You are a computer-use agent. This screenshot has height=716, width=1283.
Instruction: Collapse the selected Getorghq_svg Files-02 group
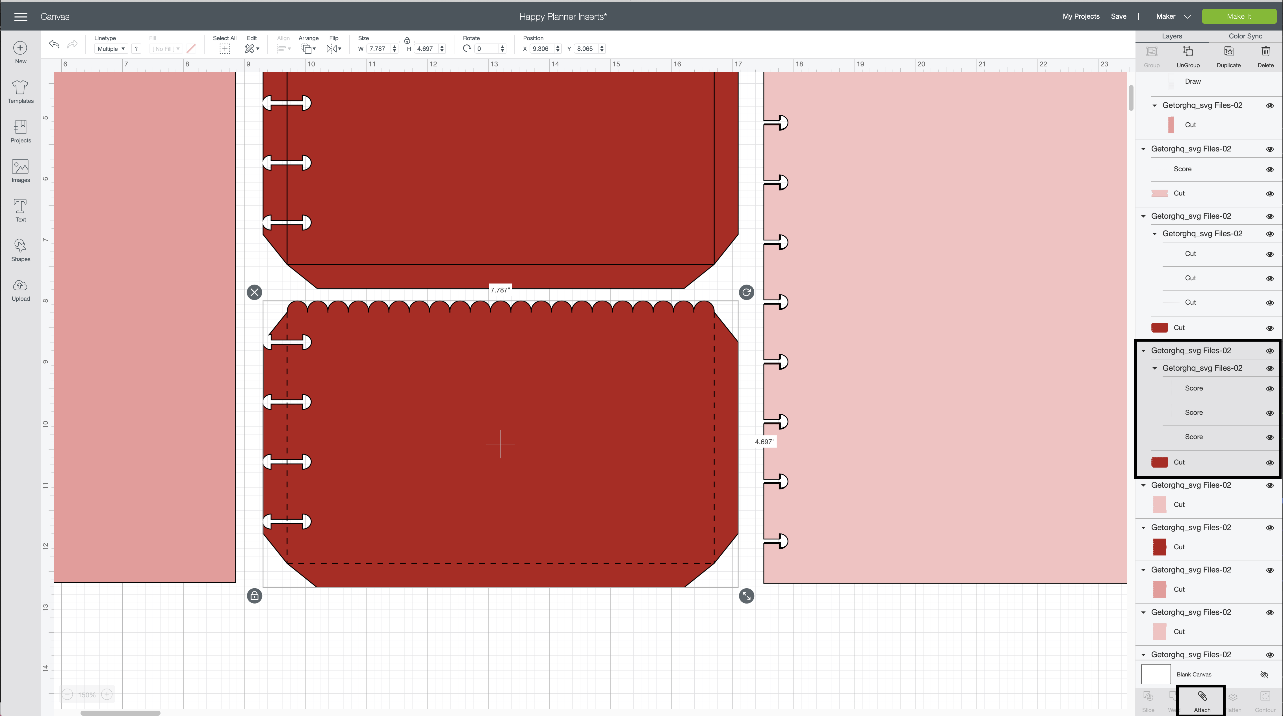coord(1144,351)
